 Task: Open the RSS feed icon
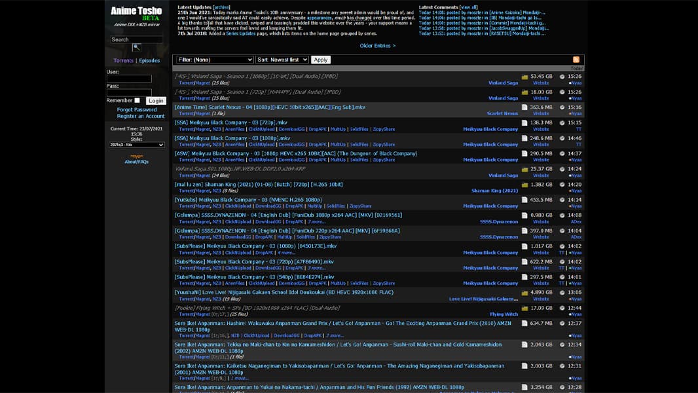576,60
